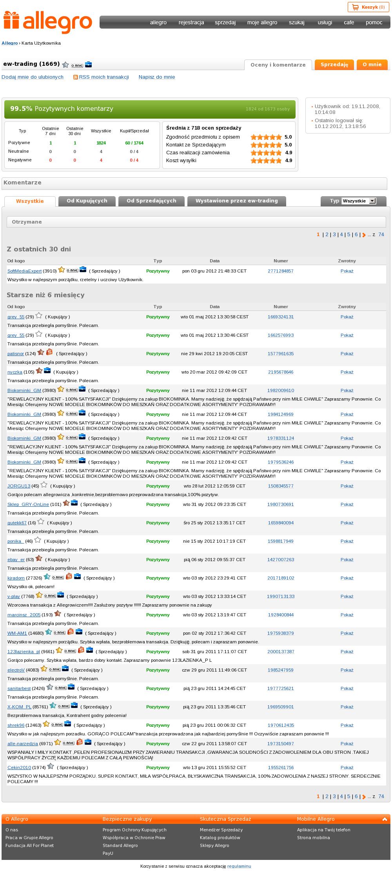Screen dimensions: 392x874
Task: Open the Koszyk shopping cart icon
Action: click(356, 7)
